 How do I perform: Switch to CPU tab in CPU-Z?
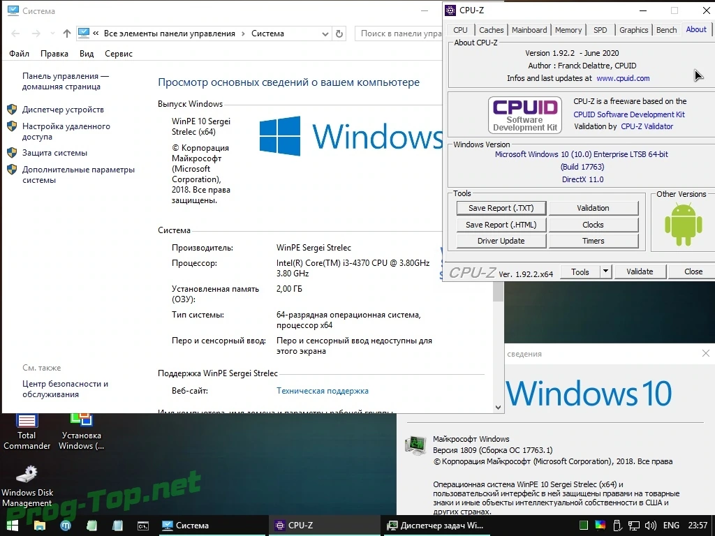point(461,29)
